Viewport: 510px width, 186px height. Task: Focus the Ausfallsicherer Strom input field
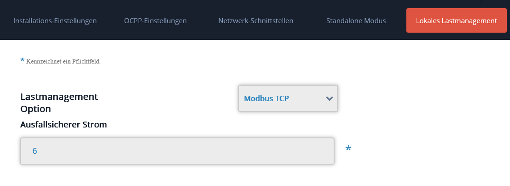pos(177,151)
